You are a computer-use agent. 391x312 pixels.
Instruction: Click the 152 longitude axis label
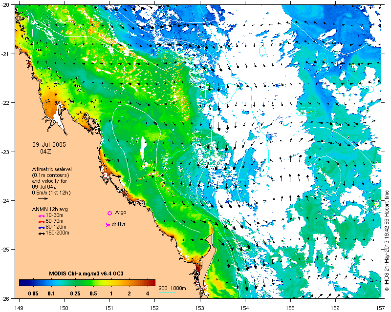(x=154, y=308)
